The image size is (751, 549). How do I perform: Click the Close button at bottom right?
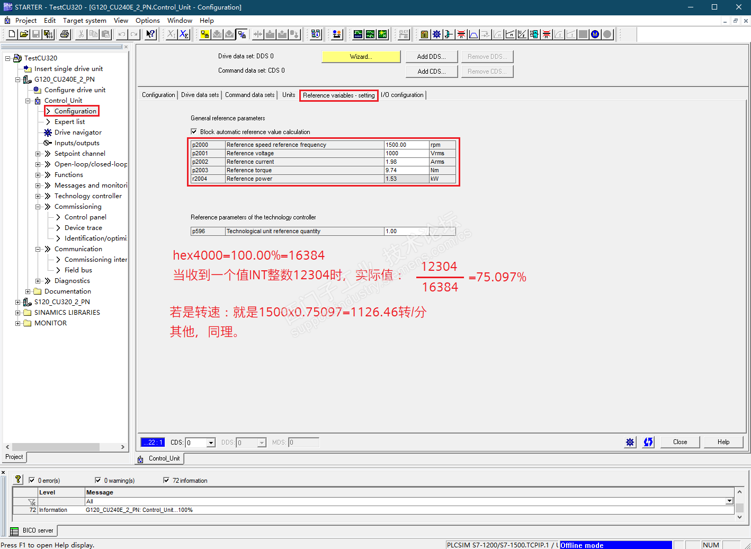680,442
